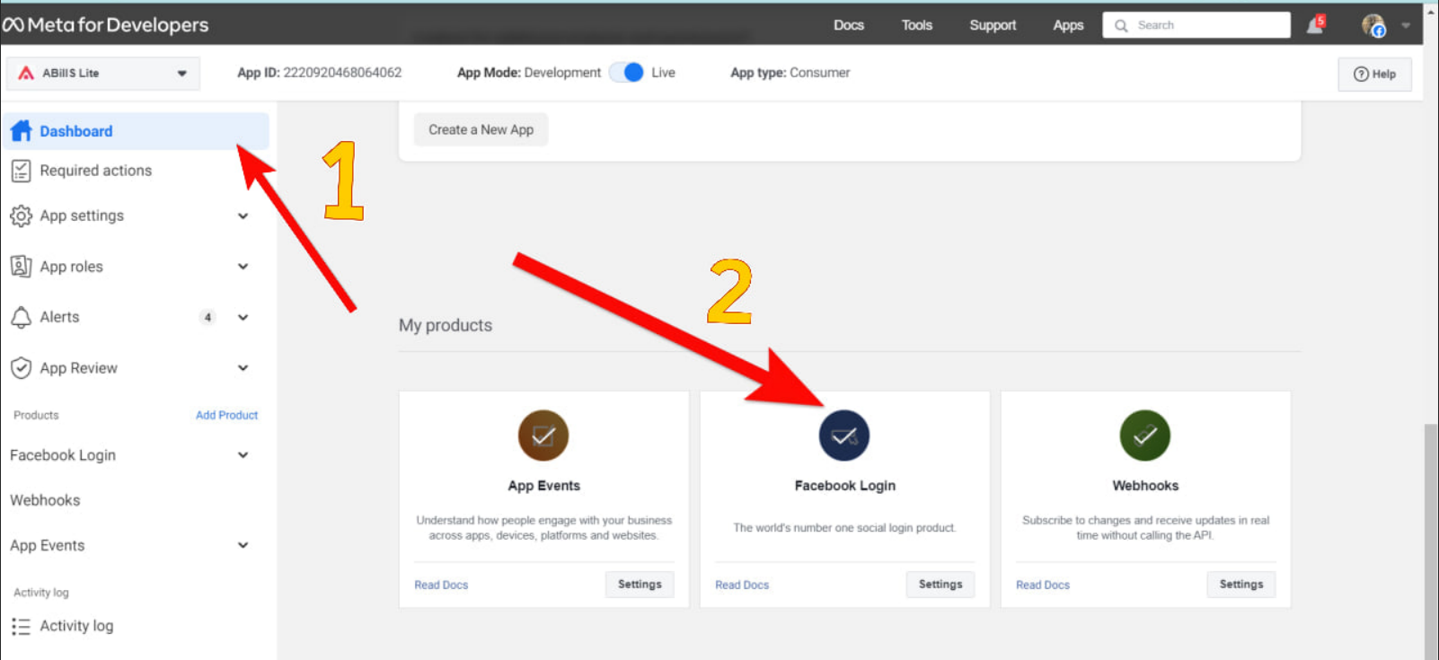The width and height of the screenshot is (1439, 660).
Task: Expand the Alerts section chevron
Action: pyautogui.click(x=243, y=317)
